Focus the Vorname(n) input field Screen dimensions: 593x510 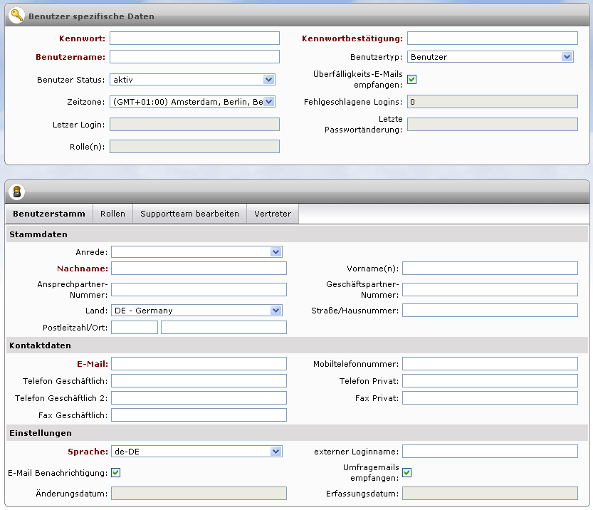[x=490, y=269]
